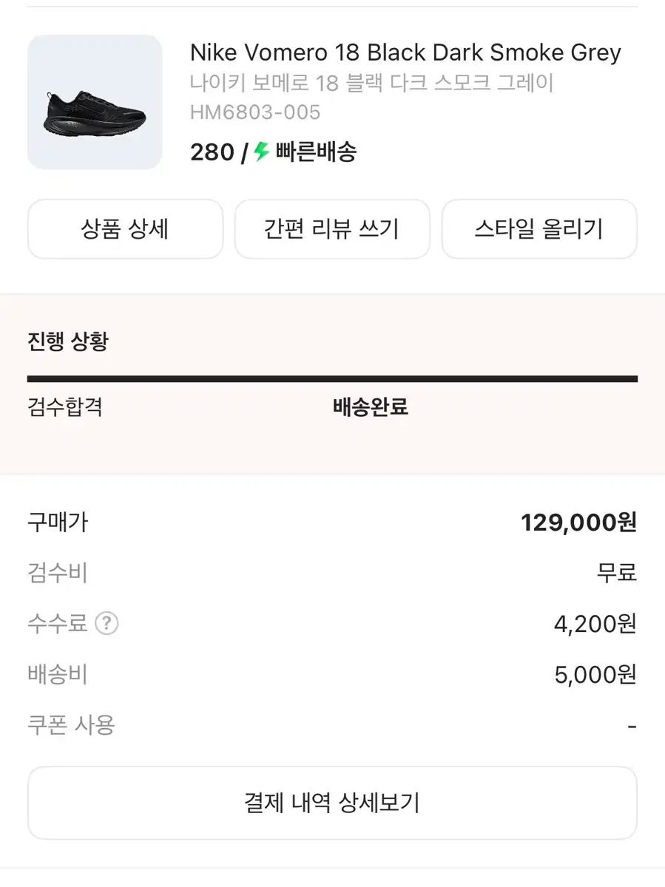665x887 pixels.
Task: Tap the 쿠폰 사용 coupon row label
Action: click(71, 725)
